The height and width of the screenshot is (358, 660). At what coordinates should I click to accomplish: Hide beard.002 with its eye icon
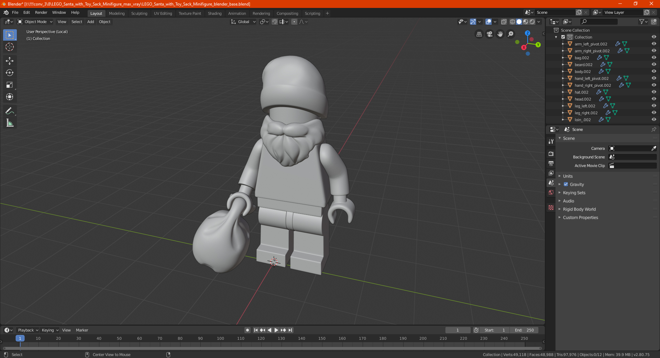(653, 64)
